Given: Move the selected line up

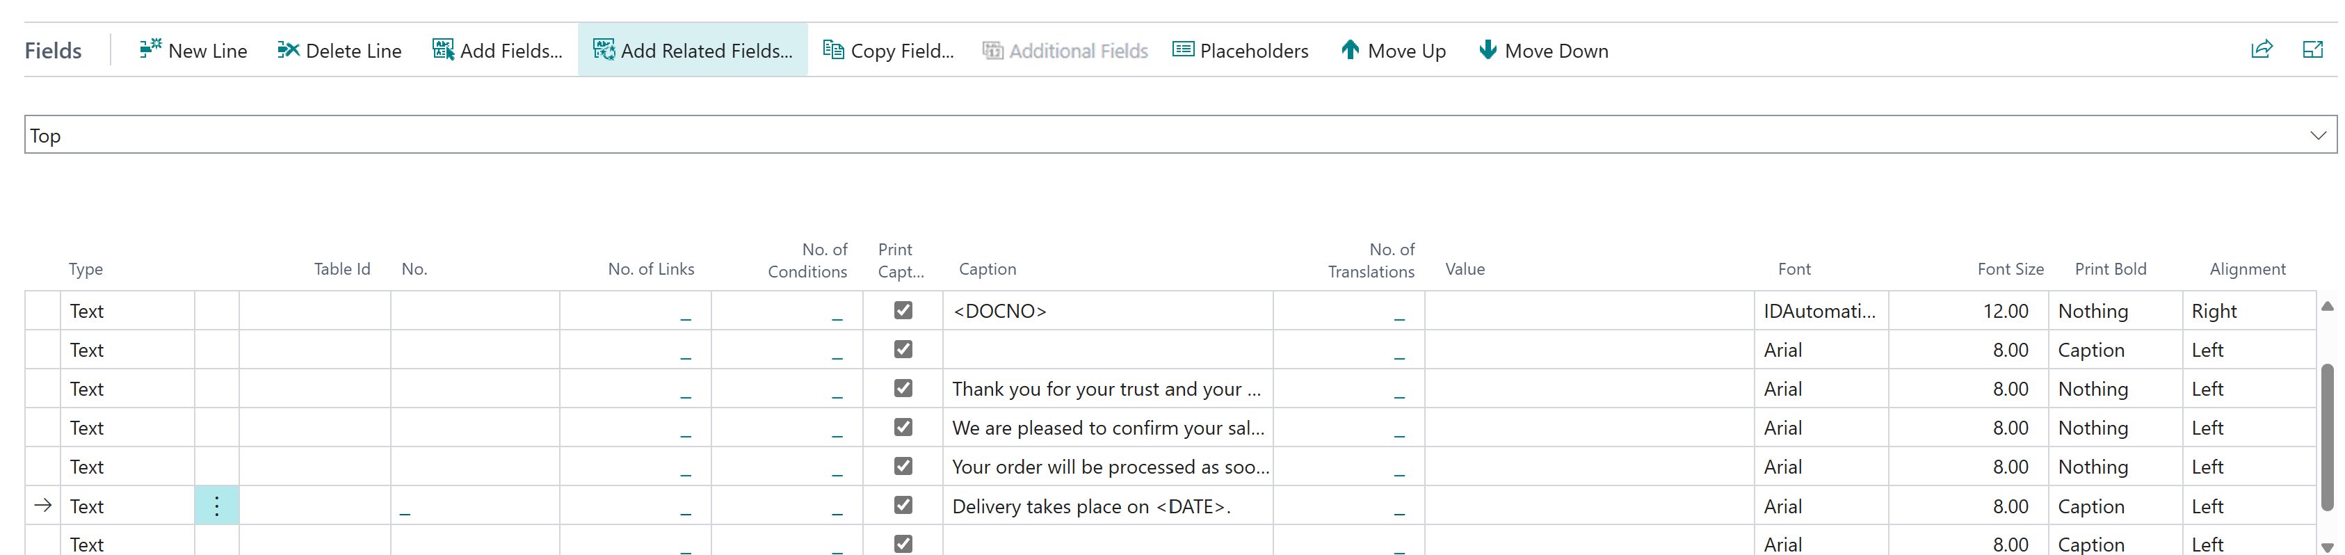Looking at the screenshot, I should [x=1393, y=50].
